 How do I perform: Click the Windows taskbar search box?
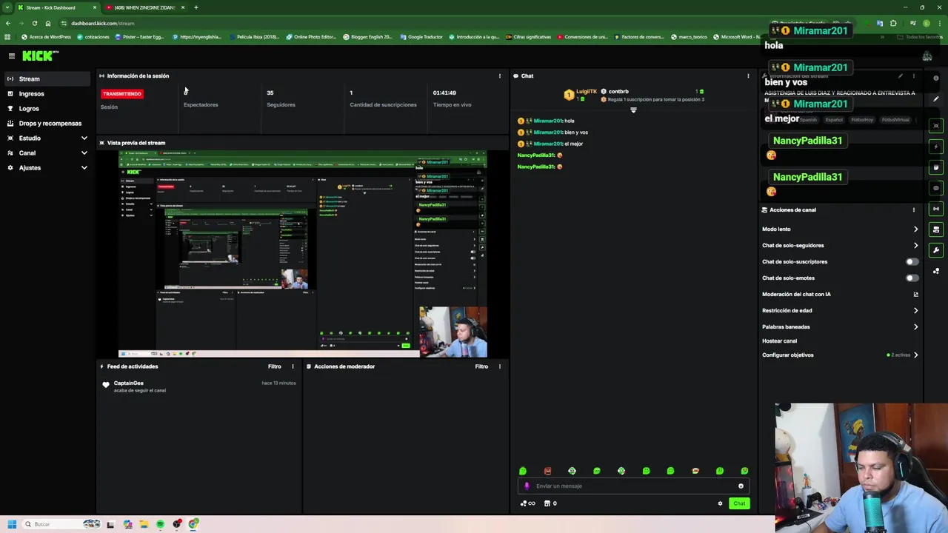[62, 524]
